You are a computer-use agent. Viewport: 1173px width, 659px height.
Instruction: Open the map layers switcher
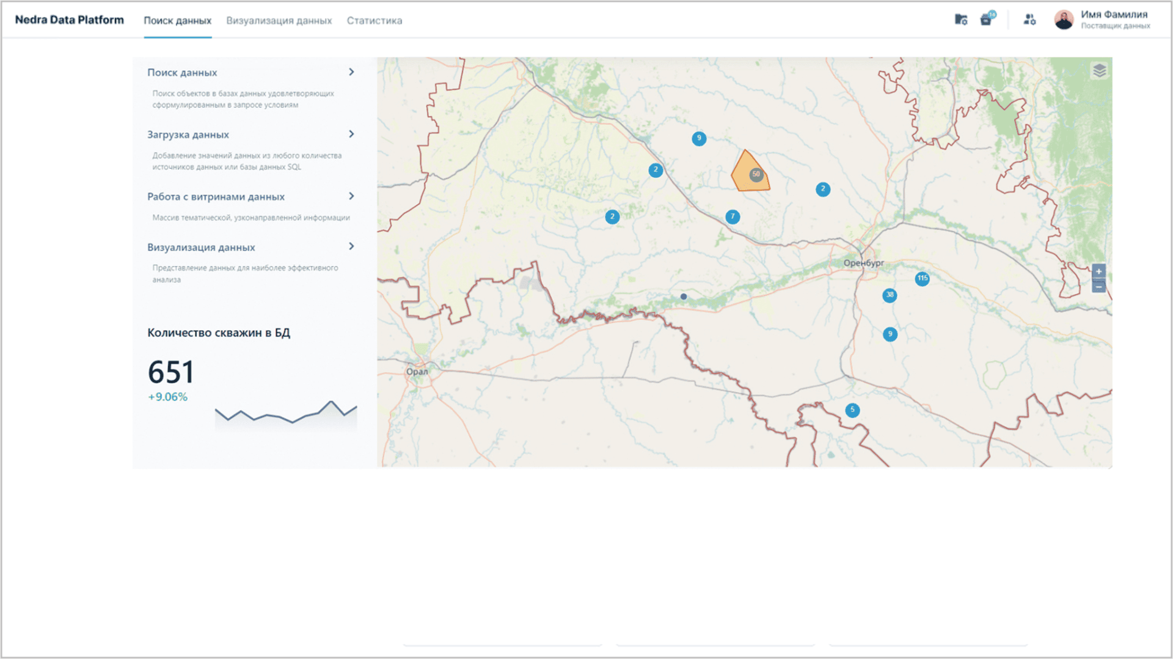tap(1099, 71)
